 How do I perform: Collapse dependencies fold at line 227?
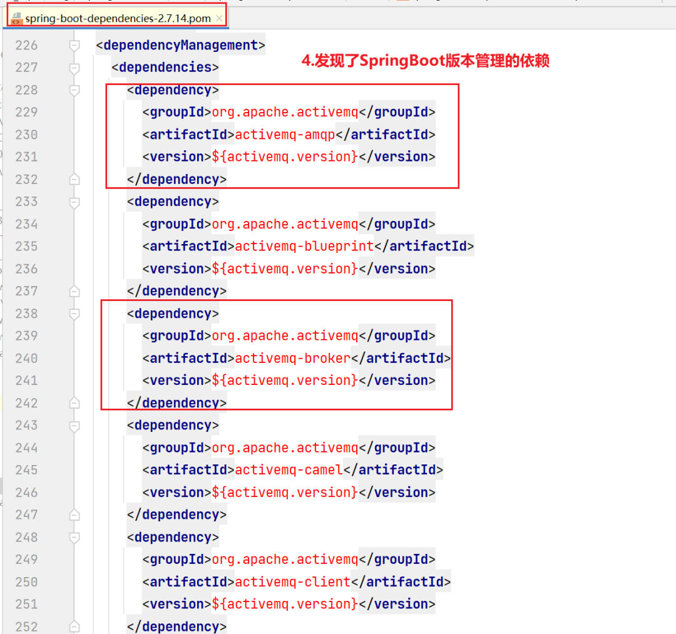point(74,68)
